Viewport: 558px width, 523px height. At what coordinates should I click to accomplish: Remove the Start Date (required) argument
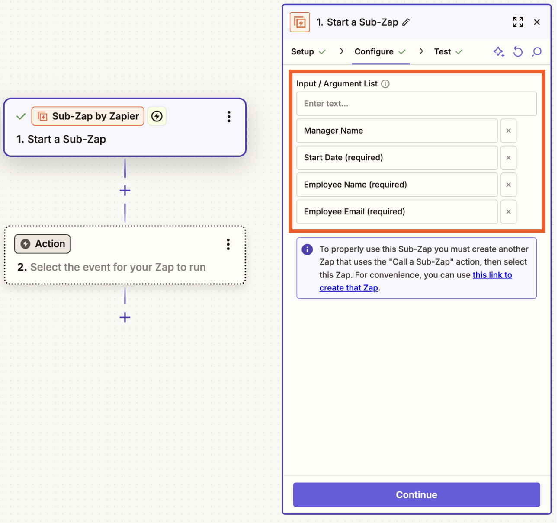pyautogui.click(x=508, y=158)
